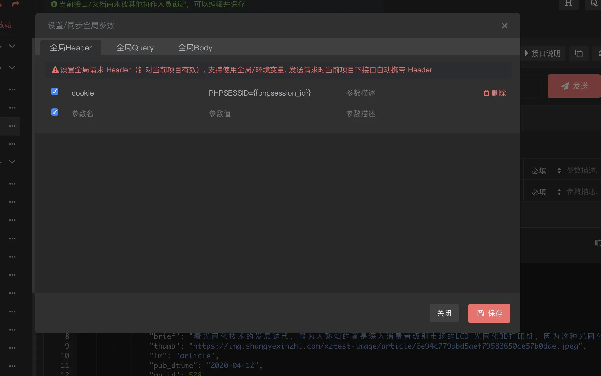Delete the cookie header entry
The width and height of the screenshot is (601, 376).
click(x=494, y=93)
